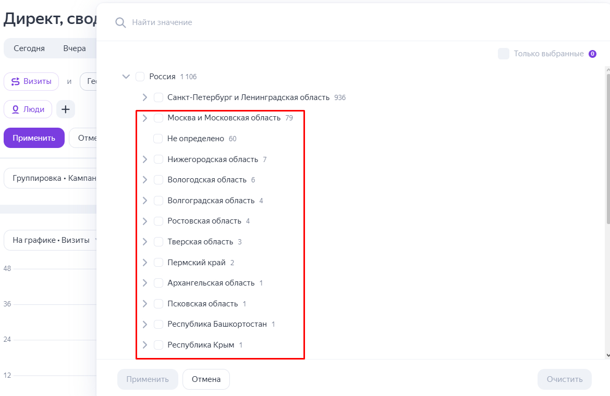Collapse the Россия tree node
The width and height of the screenshot is (610, 396).
126,77
